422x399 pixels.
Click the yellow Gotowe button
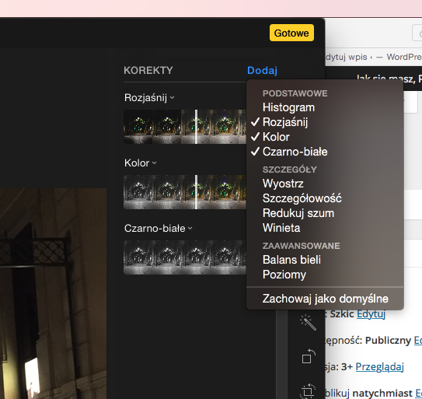pyautogui.click(x=291, y=33)
